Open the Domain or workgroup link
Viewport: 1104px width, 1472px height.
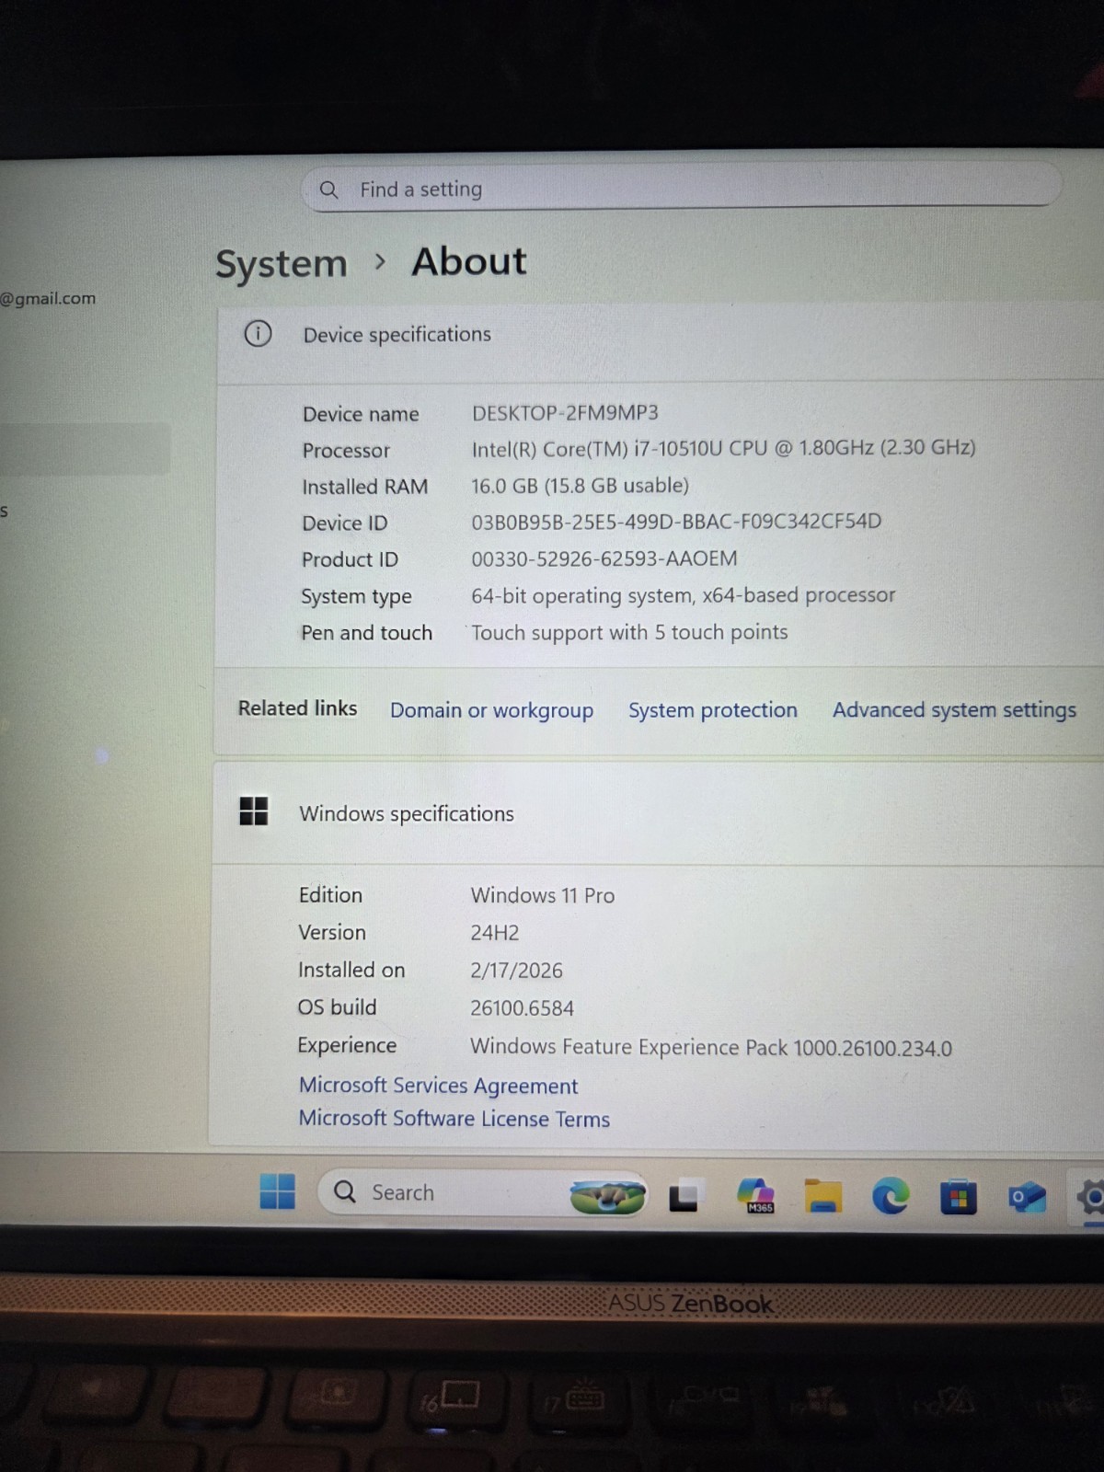(491, 710)
